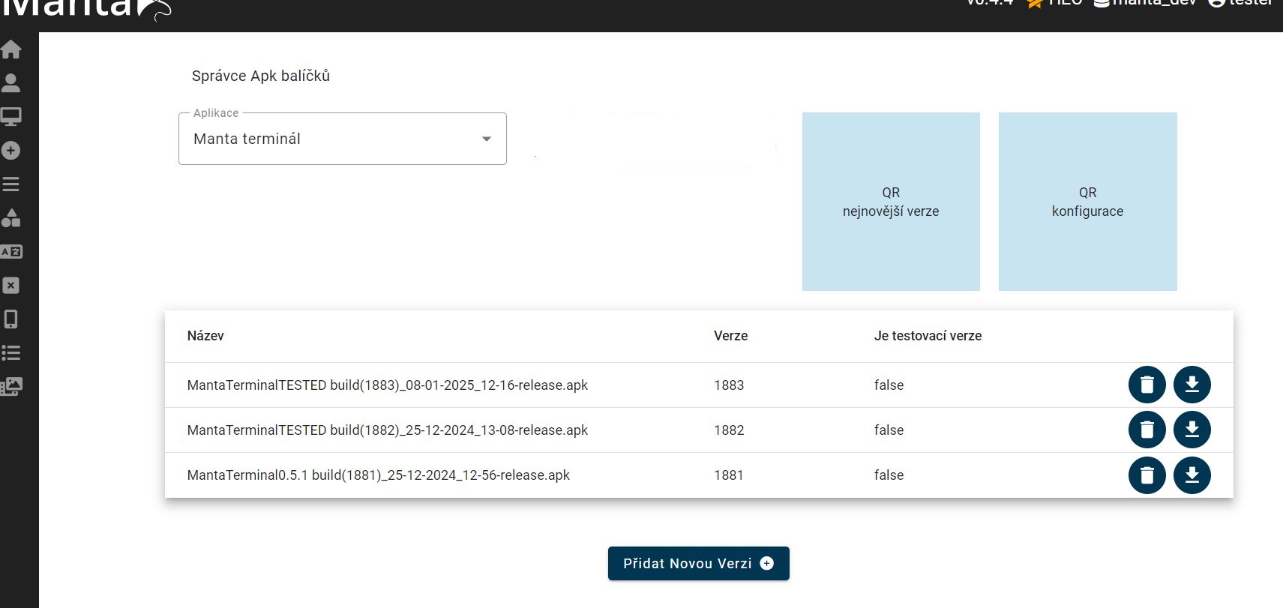Open the monitor screen sidebar icon
Viewport: 1283px width, 608px height.
11,116
